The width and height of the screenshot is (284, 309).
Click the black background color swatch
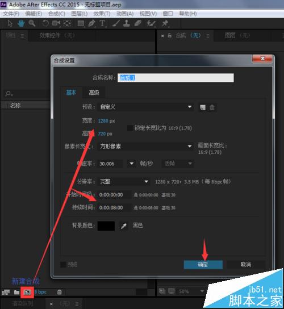pos(106,226)
